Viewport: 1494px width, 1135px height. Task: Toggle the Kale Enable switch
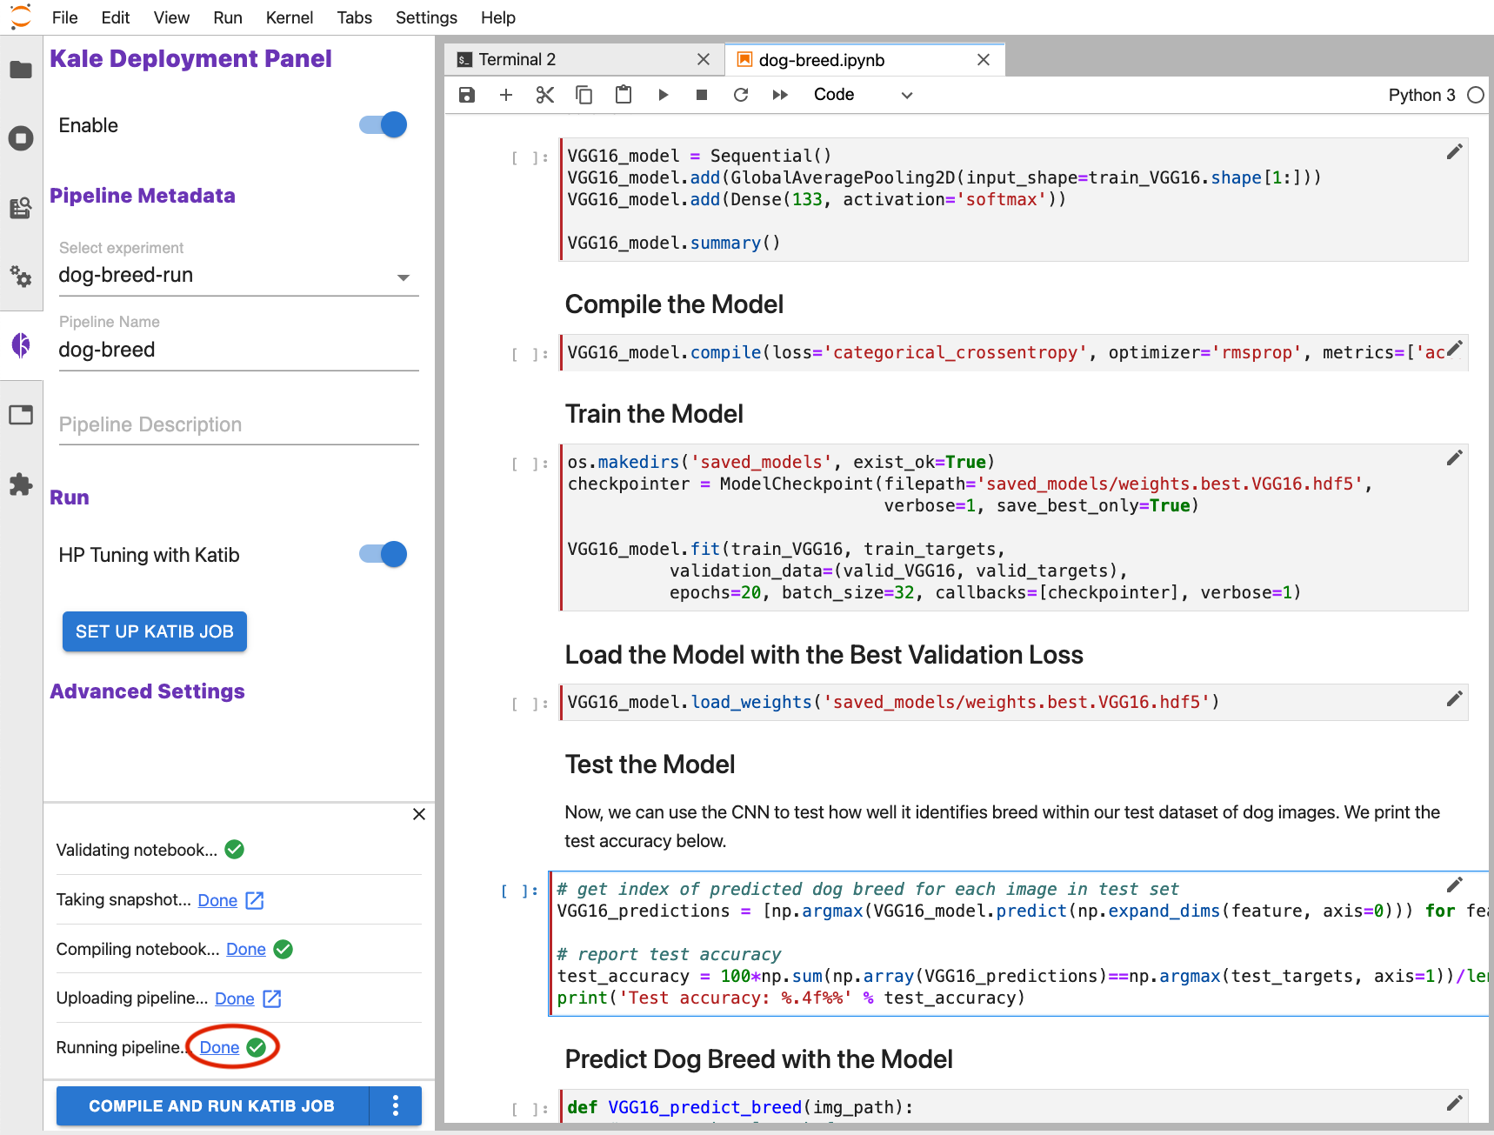tap(384, 124)
